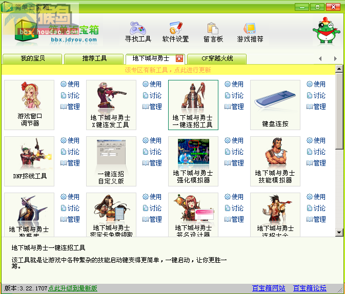345x294 pixels.
Task: Click 管理 for X键连发工具
Action: pos(152,107)
